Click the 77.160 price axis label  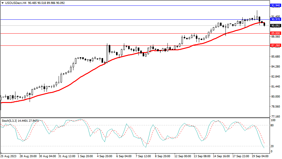[275, 116]
